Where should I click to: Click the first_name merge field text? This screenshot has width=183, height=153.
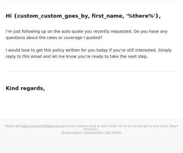pos(107,16)
